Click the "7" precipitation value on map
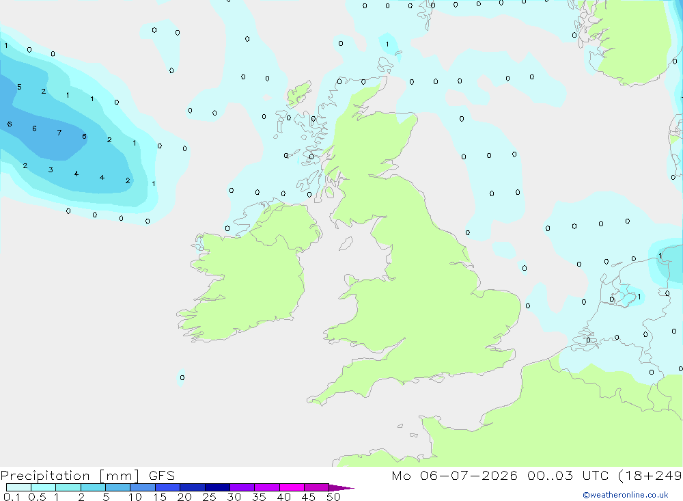 (x=59, y=133)
